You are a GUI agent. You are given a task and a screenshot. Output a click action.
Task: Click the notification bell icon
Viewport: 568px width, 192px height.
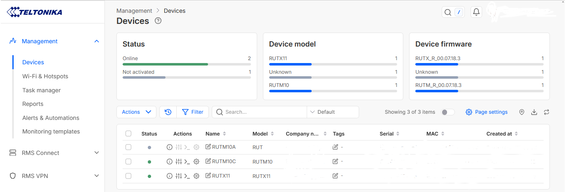pyautogui.click(x=476, y=12)
